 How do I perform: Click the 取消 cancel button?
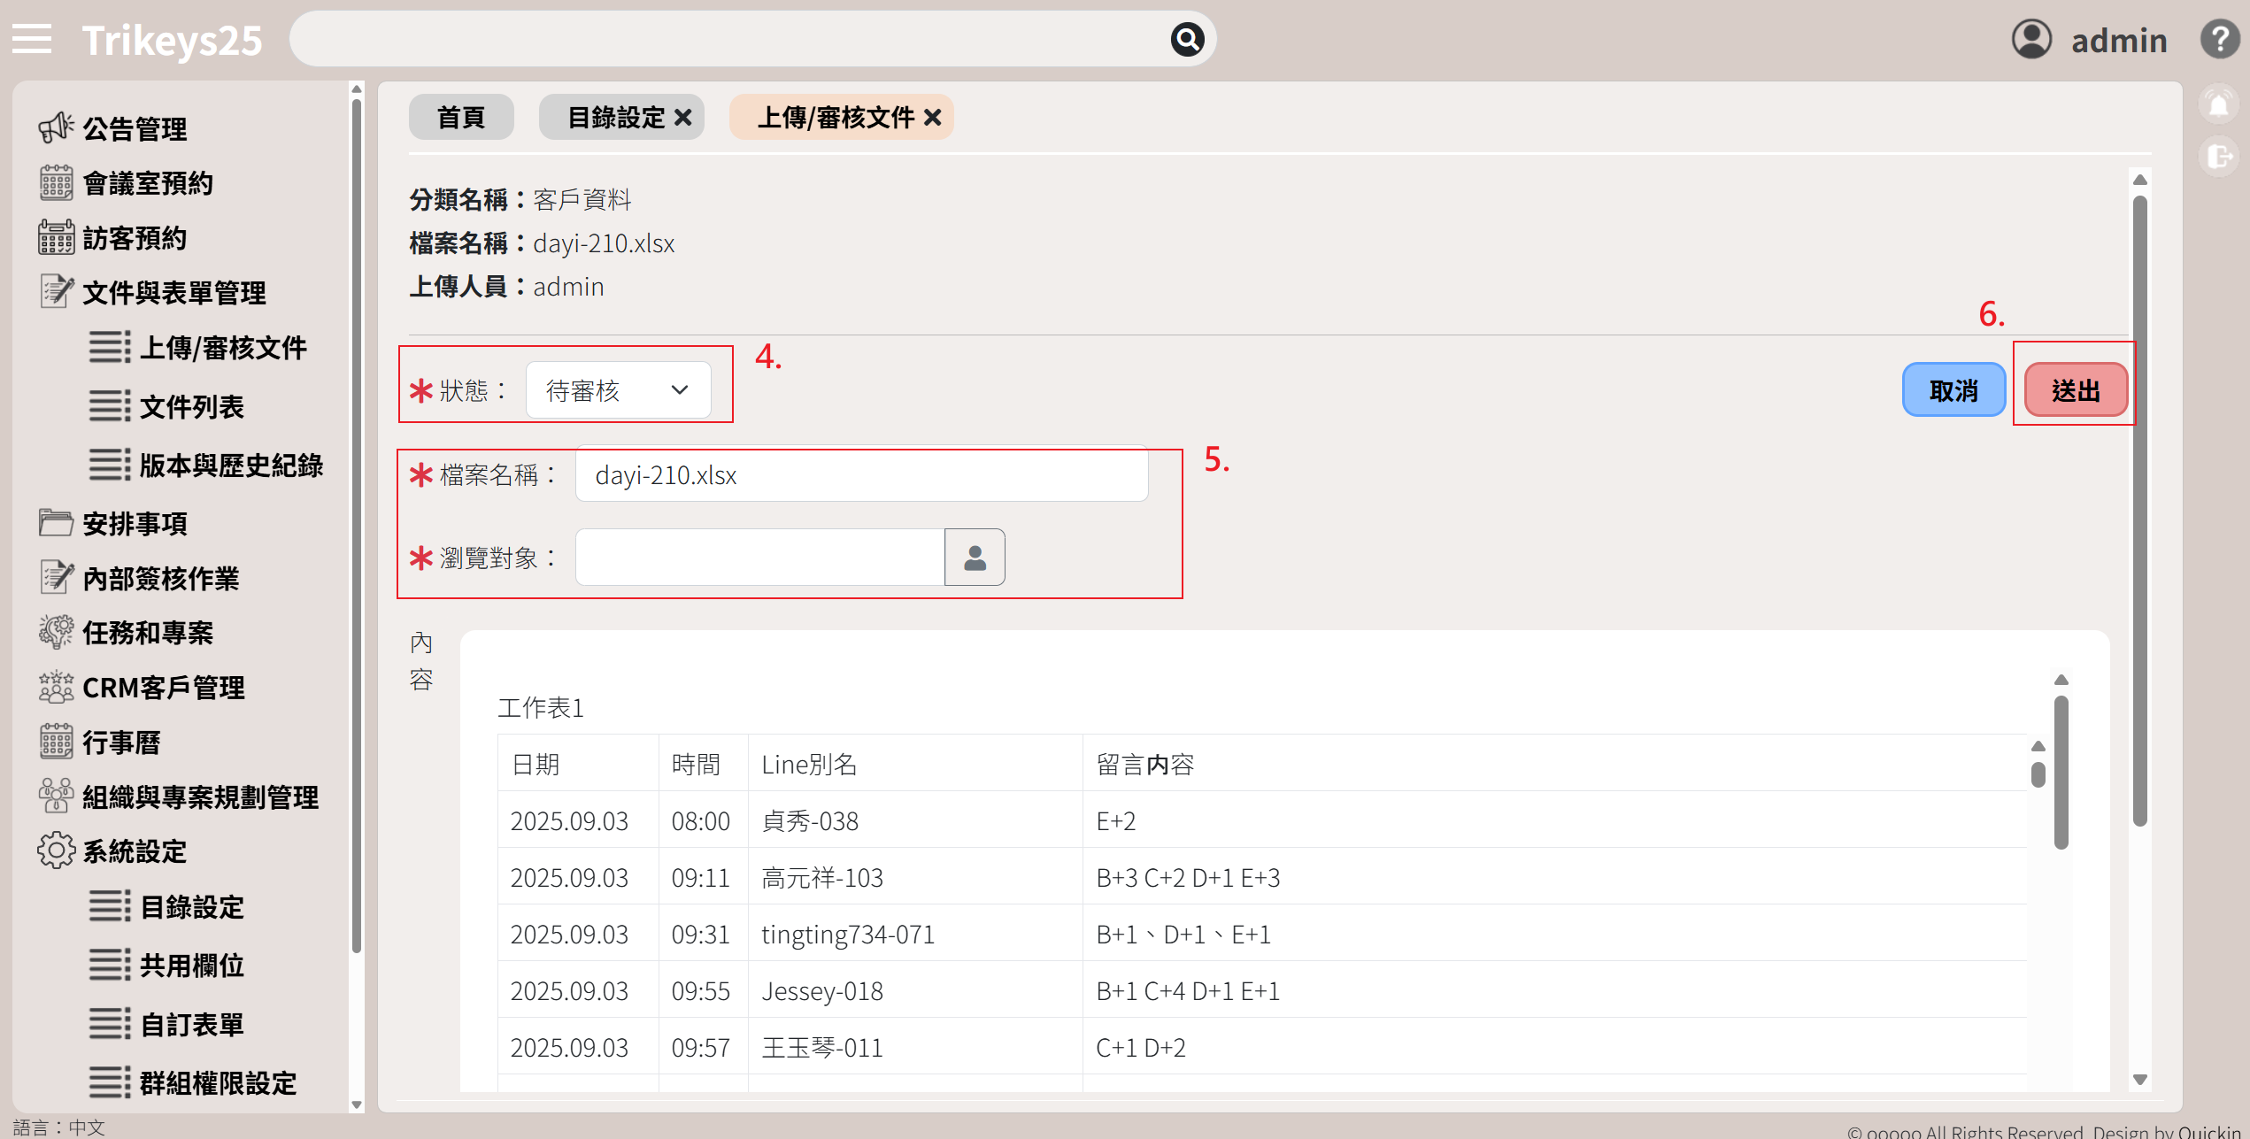[x=1953, y=390]
